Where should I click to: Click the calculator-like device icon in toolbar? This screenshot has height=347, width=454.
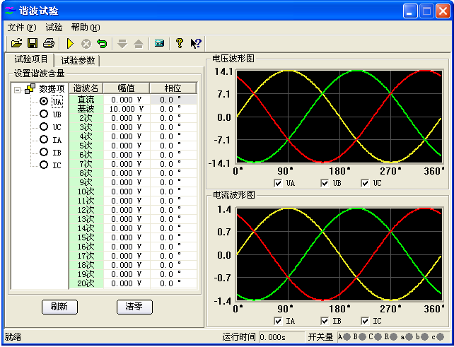(x=159, y=44)
